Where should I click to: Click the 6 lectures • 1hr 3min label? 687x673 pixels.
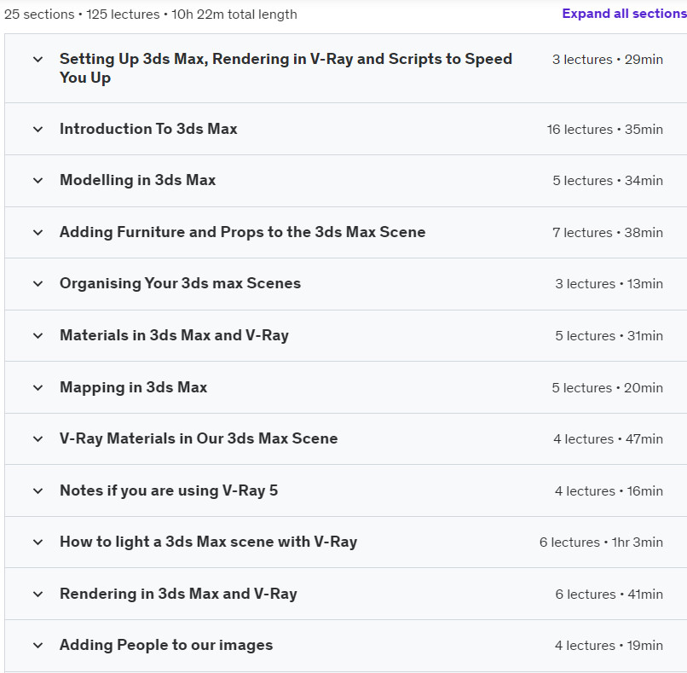[601, 542]
